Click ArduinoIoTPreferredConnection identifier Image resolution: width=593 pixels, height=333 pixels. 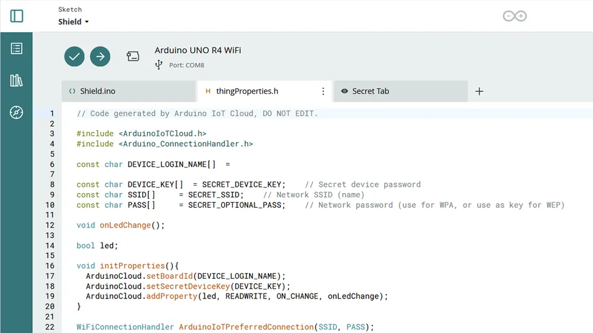tap(246, 327)
